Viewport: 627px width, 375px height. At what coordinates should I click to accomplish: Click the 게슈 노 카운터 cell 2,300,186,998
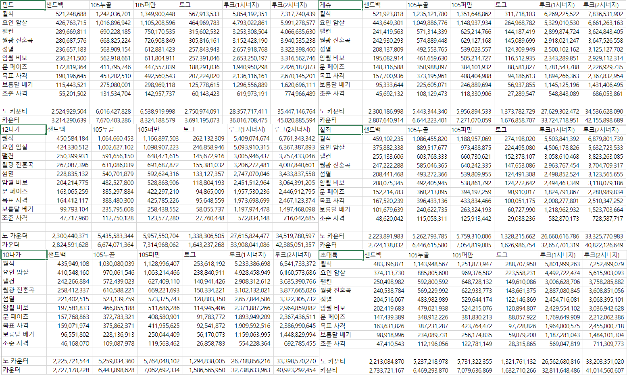pos(385,111)
